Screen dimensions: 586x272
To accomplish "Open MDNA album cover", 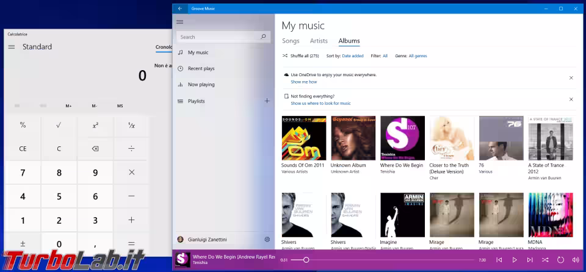I will click(551, 215).
